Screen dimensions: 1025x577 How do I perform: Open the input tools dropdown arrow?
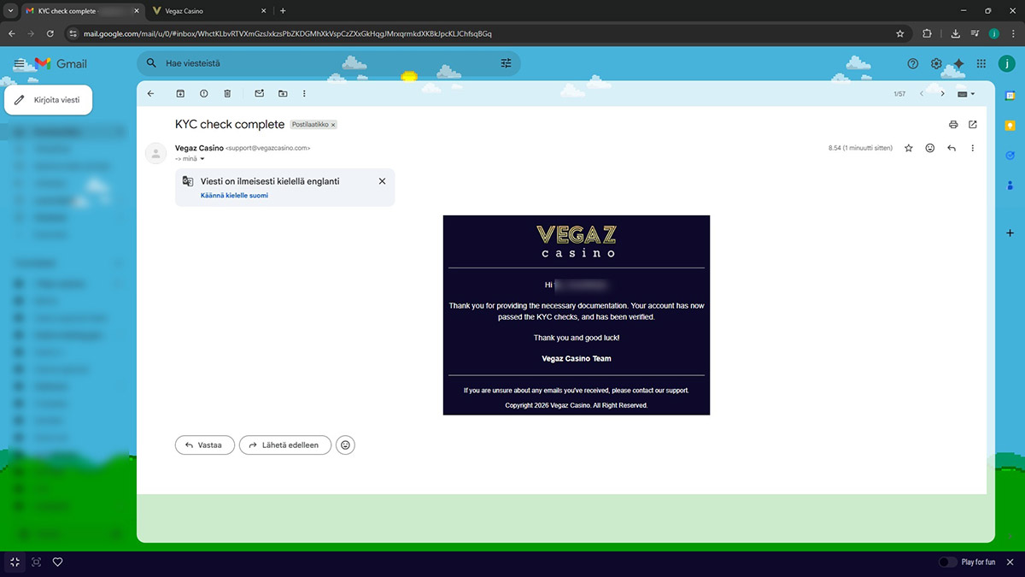pos(973,94)
